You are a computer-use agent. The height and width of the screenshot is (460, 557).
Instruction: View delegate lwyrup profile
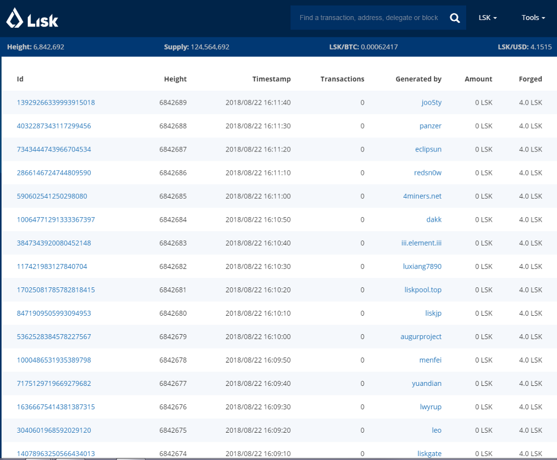(x=431, y=408)
